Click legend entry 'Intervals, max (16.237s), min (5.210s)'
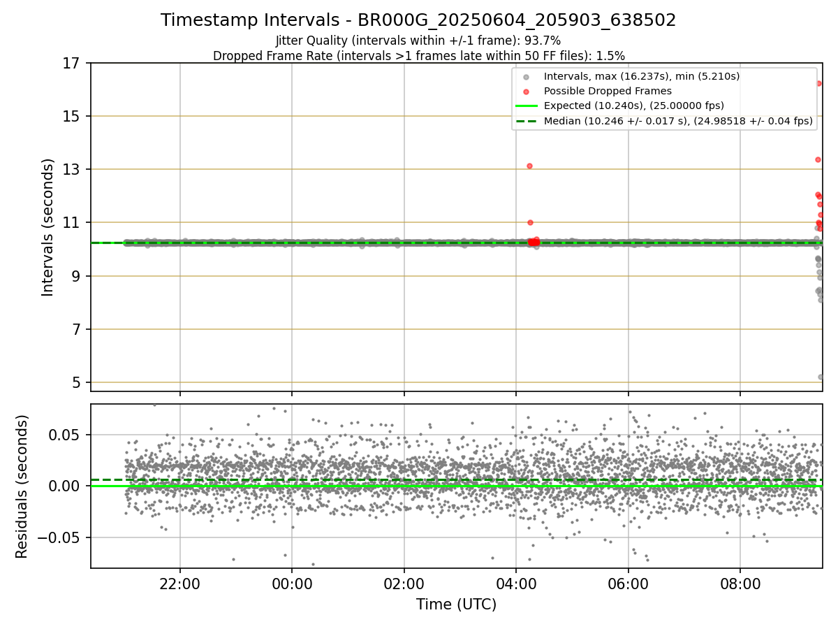The height and width of the screenshot is (629, 838). [641, 76]
